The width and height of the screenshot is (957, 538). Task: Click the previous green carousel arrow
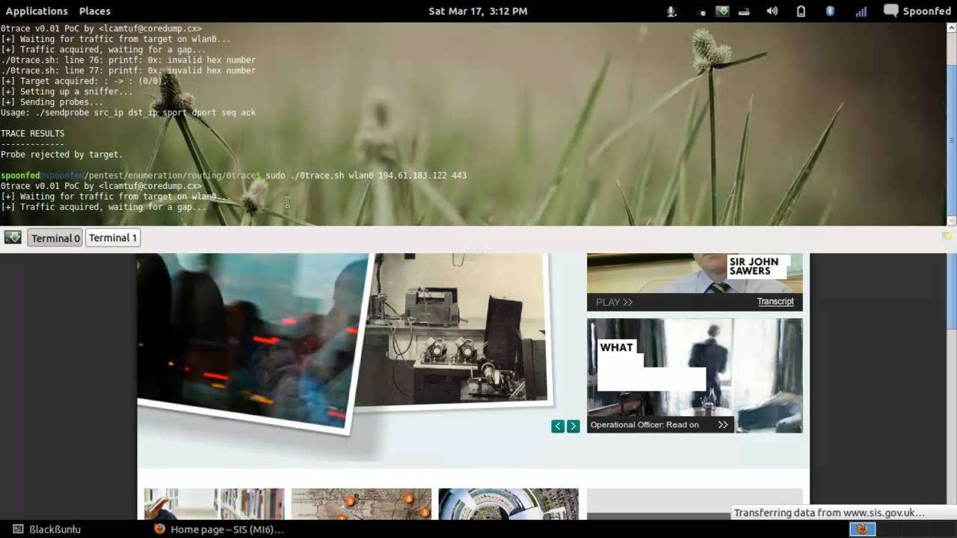tap(558, 426)
